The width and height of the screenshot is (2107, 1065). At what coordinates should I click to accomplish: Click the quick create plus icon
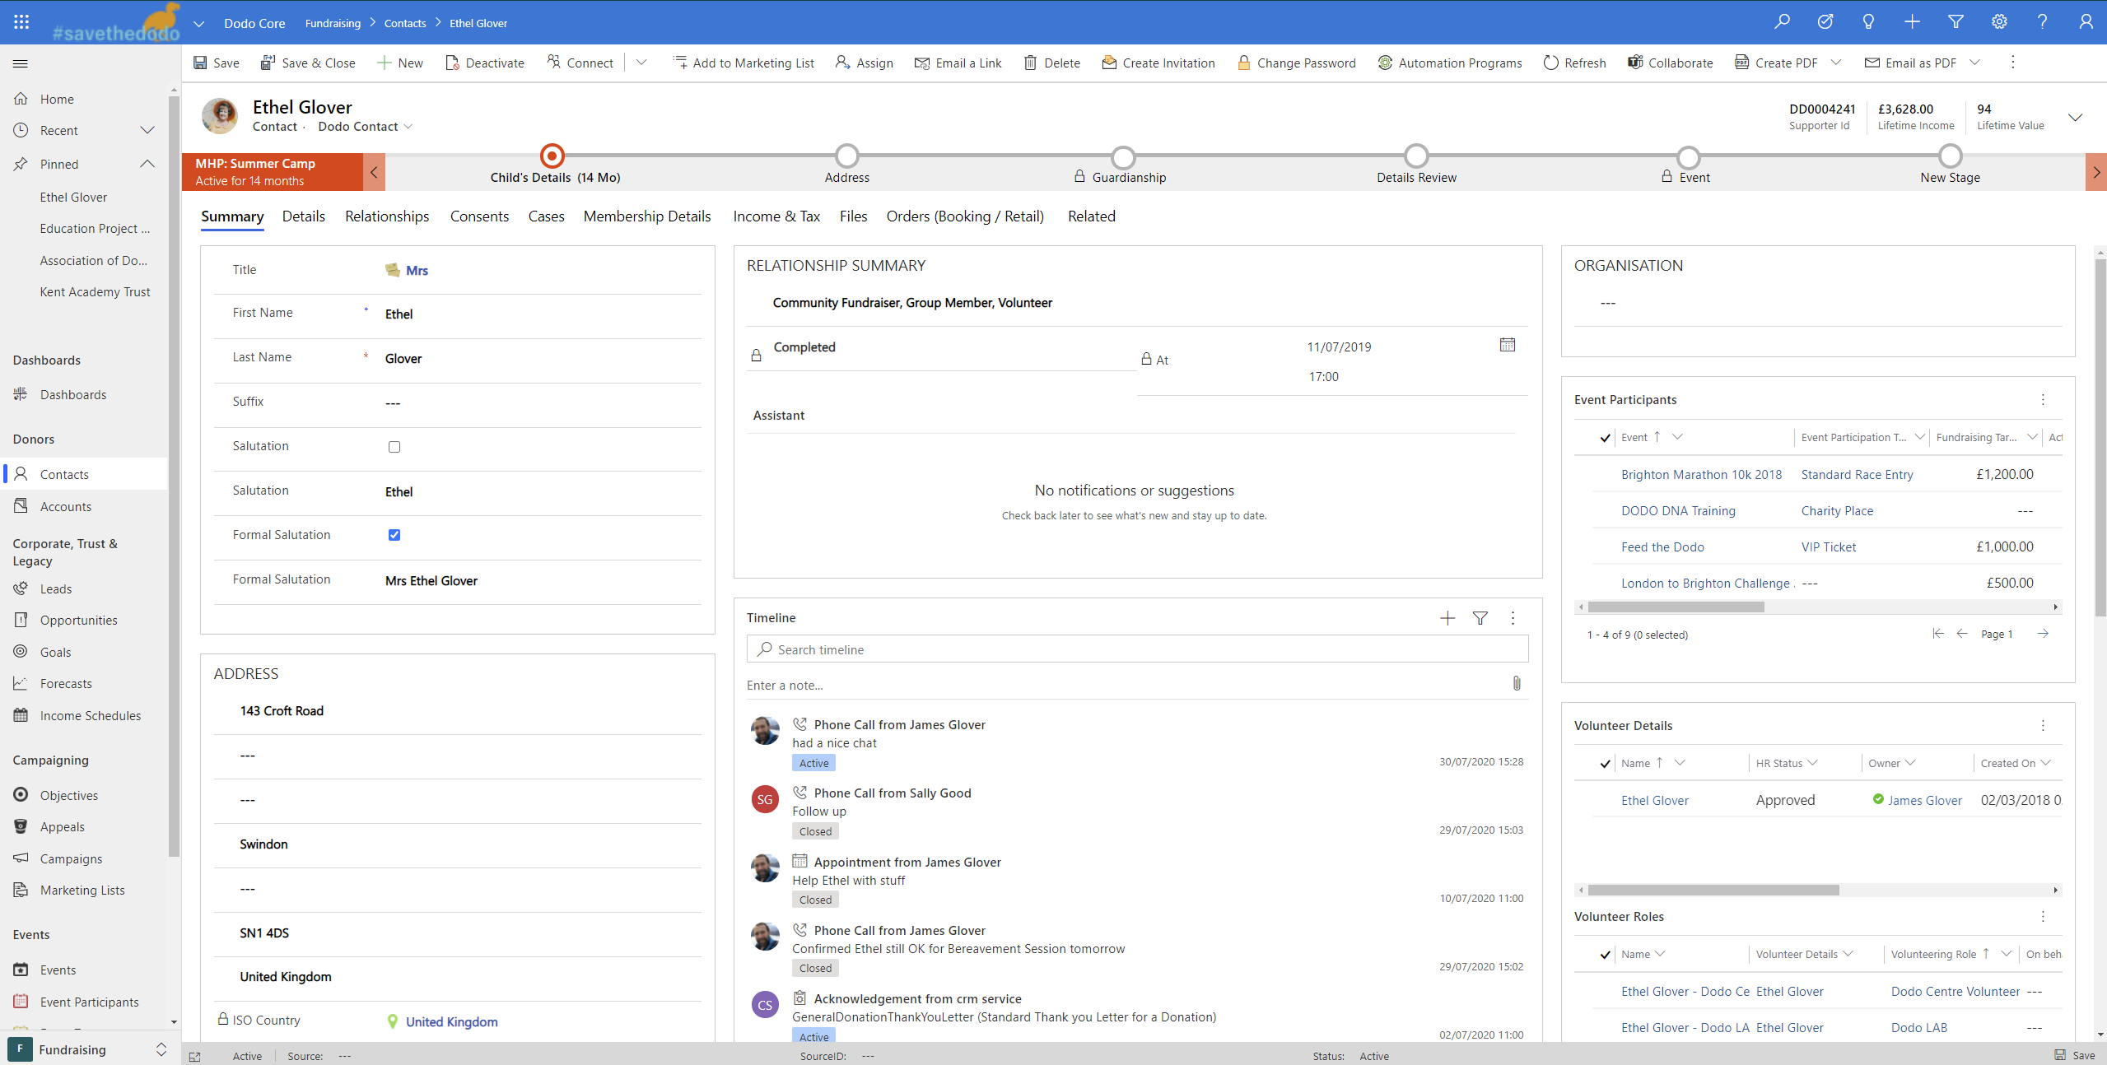(x=1912, y=22)
